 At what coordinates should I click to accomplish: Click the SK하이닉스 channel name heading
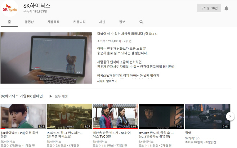(x=37, y=6)
